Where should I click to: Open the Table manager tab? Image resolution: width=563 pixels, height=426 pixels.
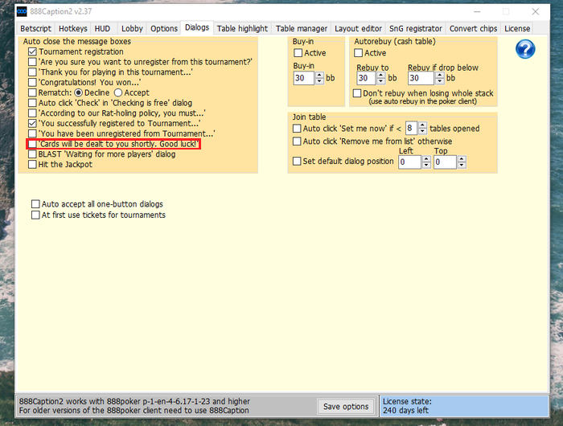coord(302,28)
